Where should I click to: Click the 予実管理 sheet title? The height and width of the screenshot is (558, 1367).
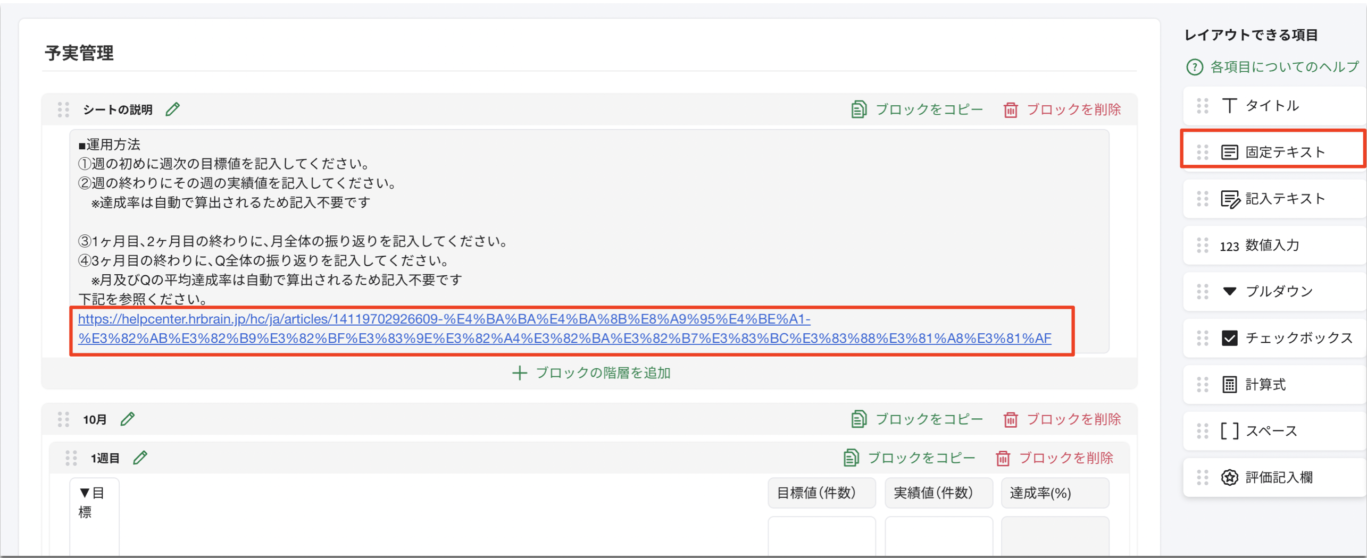tap(79, 53)
